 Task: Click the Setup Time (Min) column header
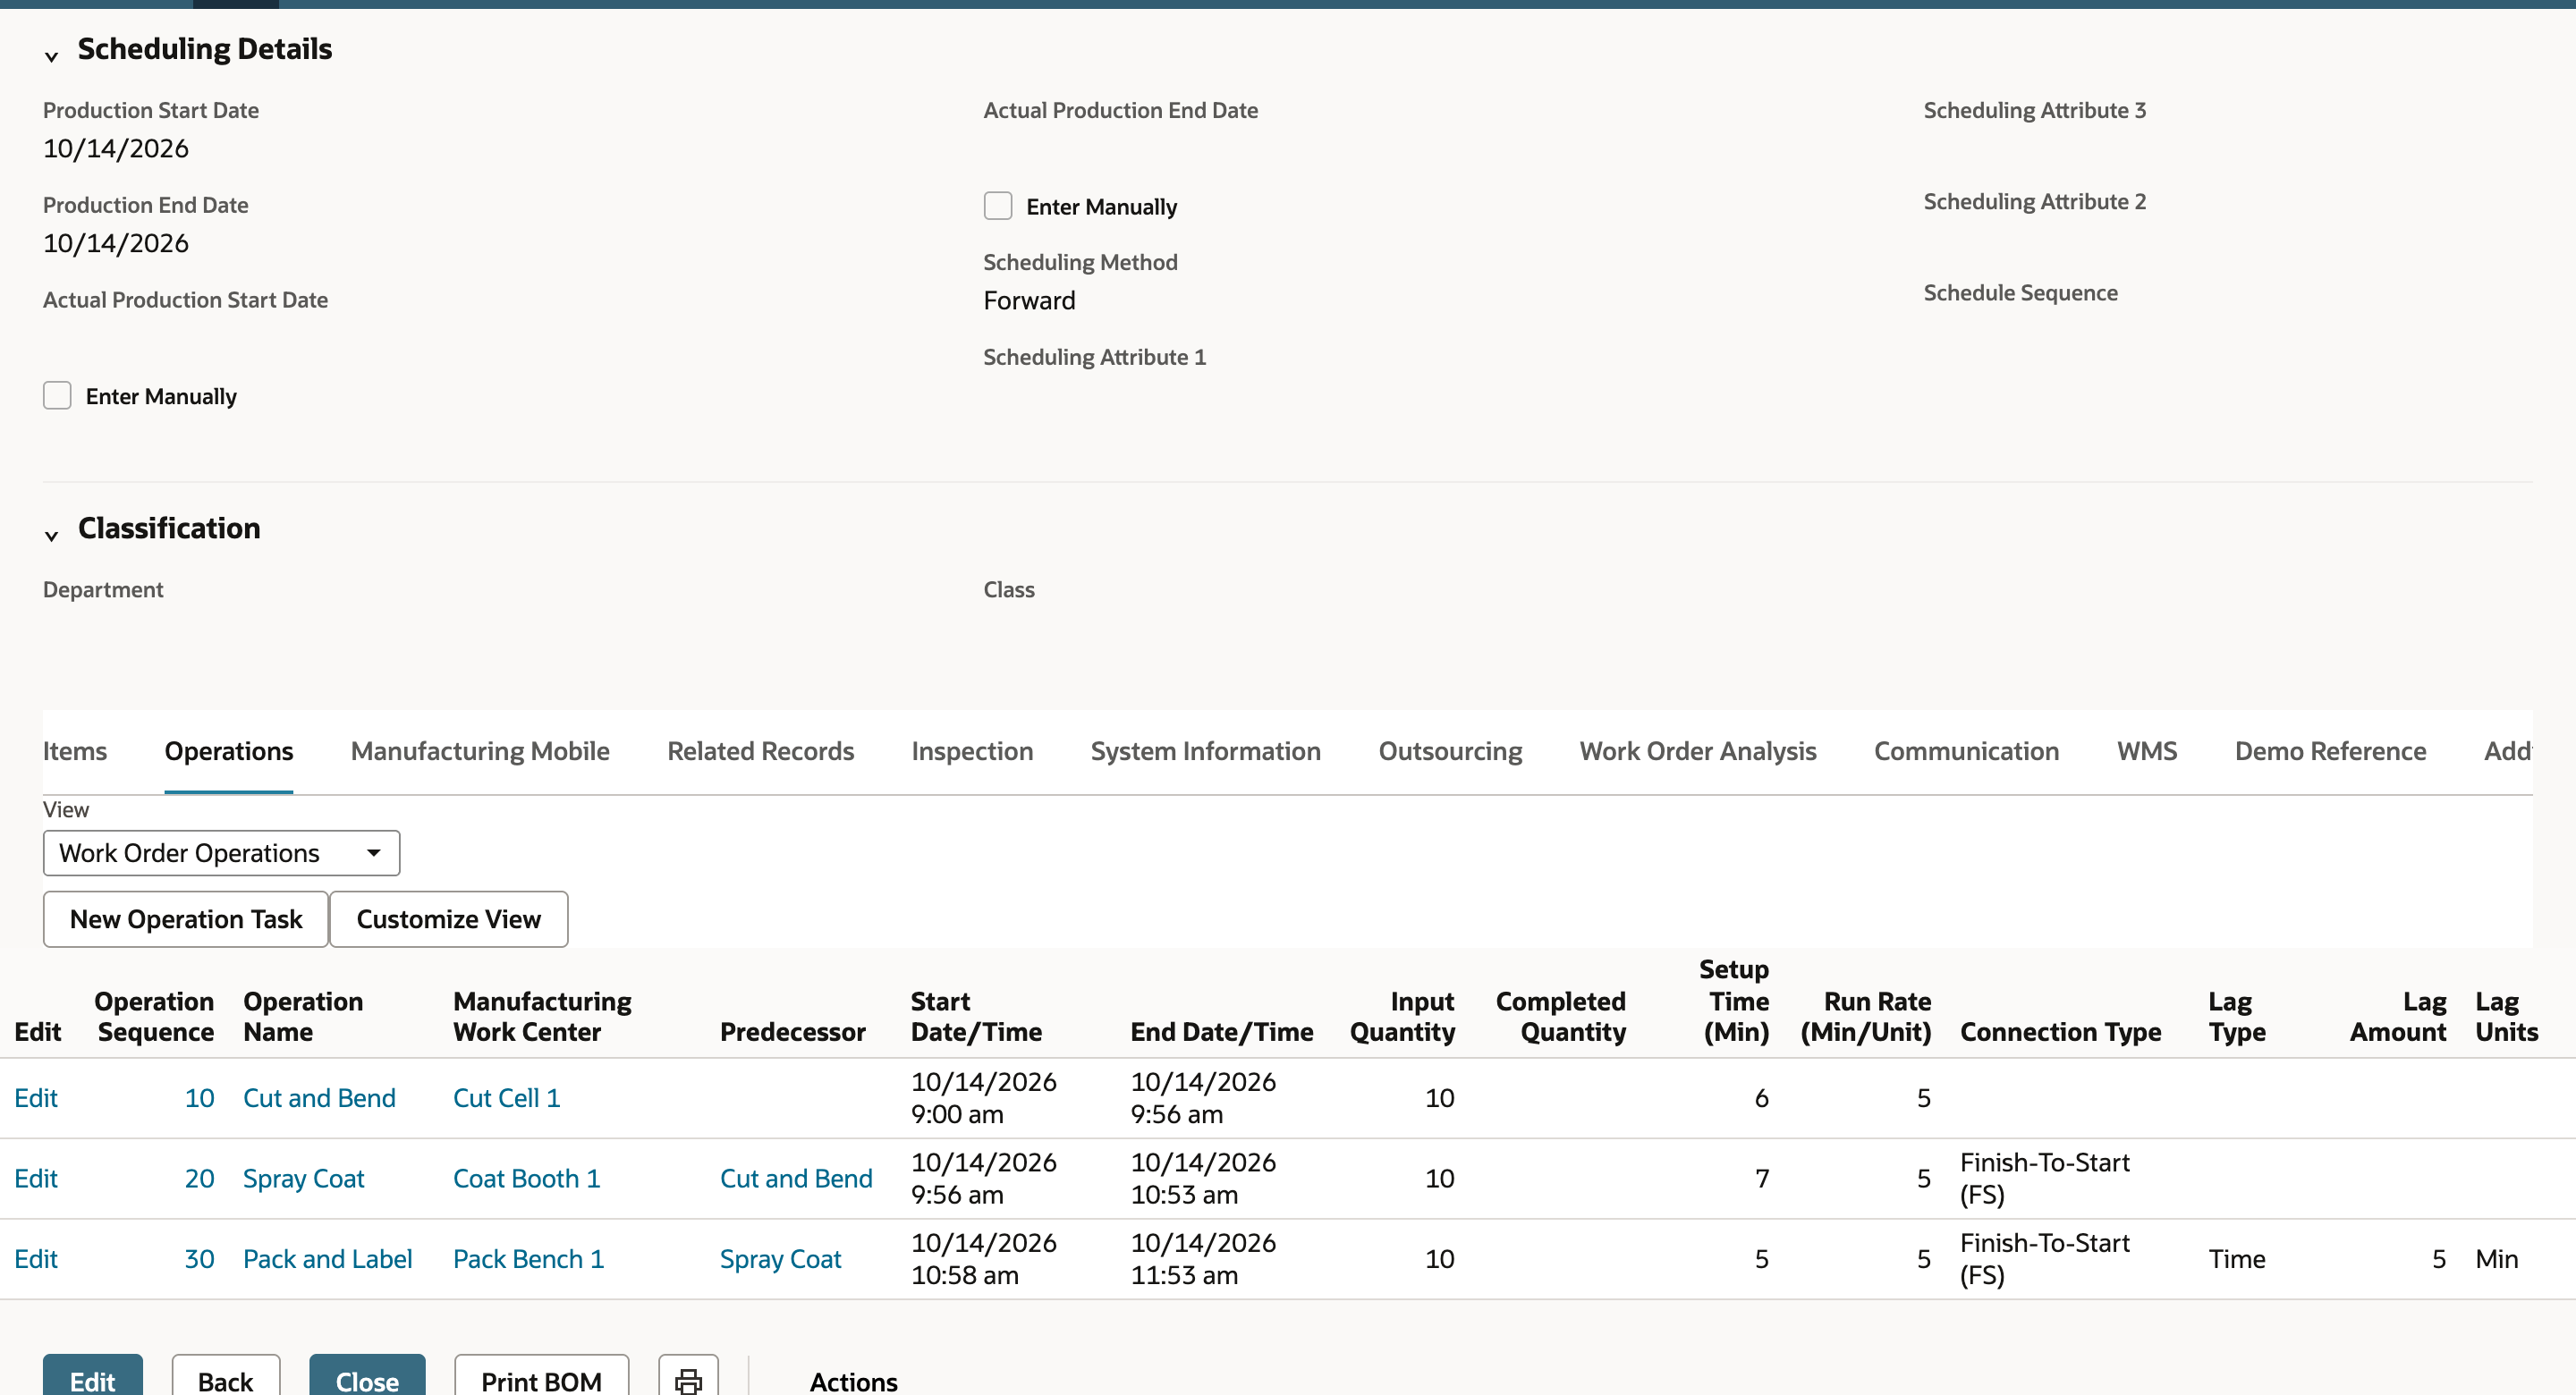[1734, 1000]
